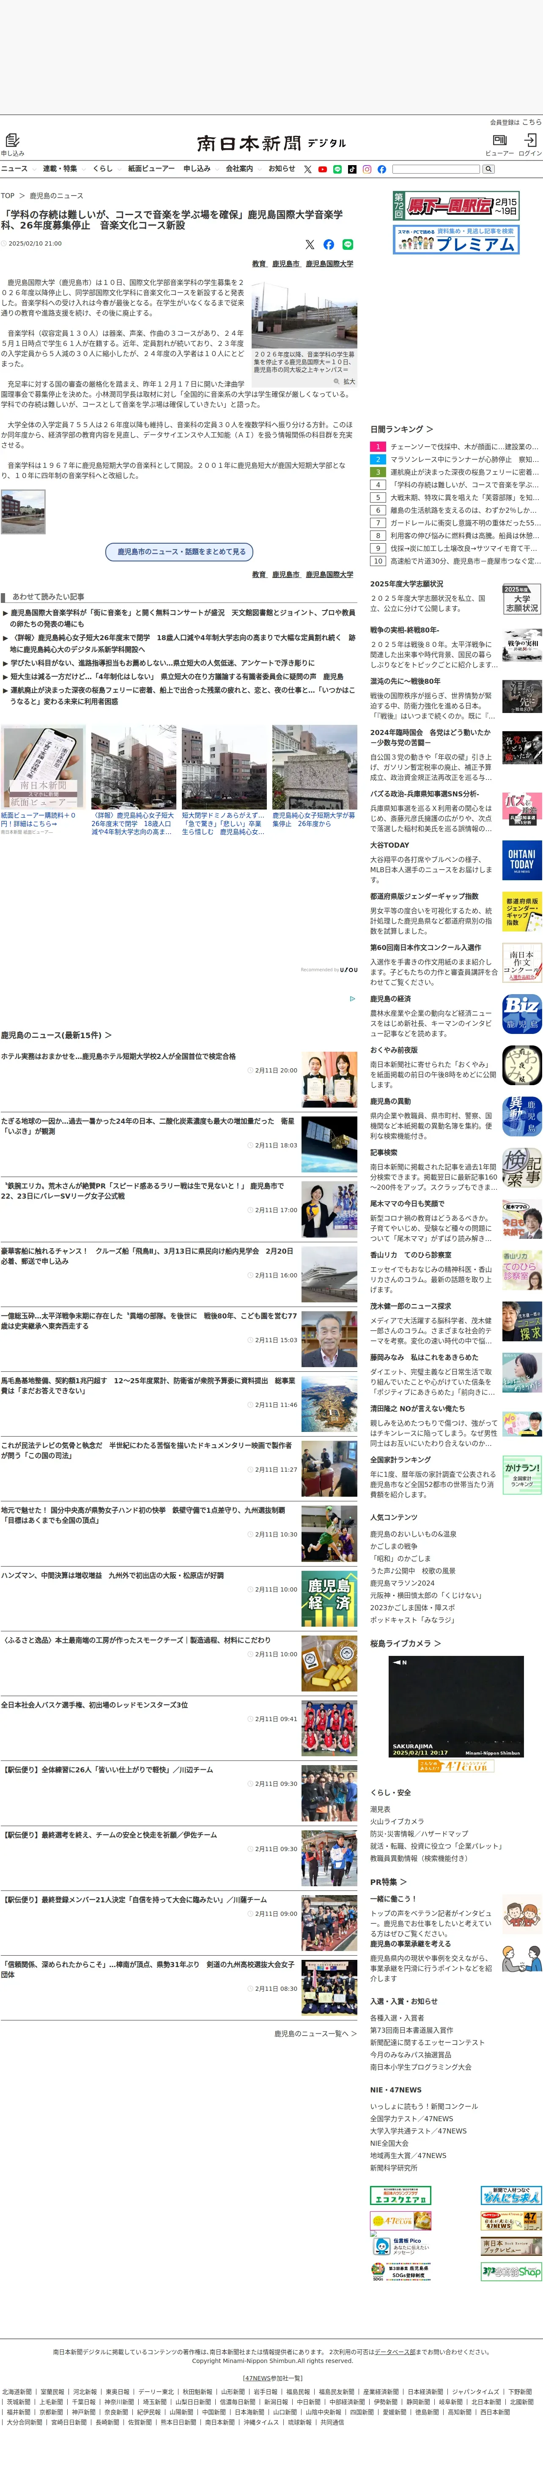
Task: Open ホテル実務はおまかせを news item
Action: tap(179, 1078)
